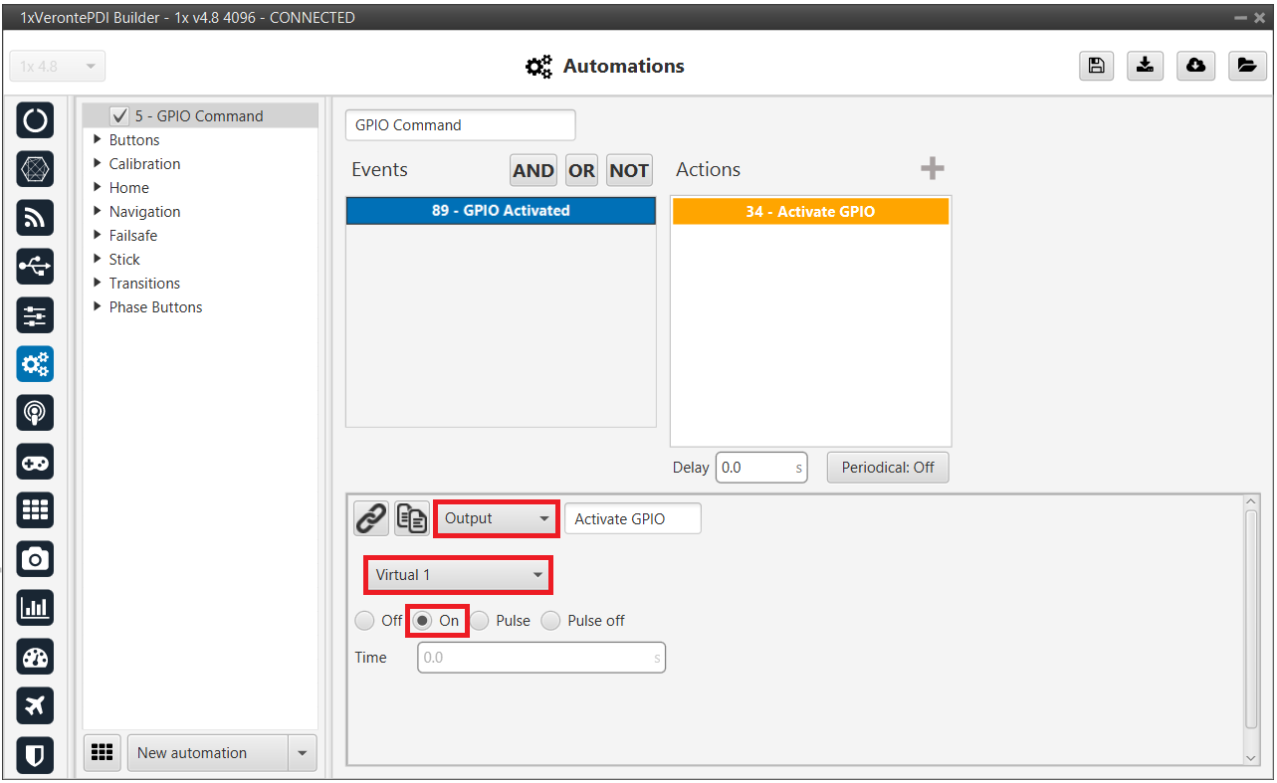Click the airplane icon in sidebar

coord(35,706)
